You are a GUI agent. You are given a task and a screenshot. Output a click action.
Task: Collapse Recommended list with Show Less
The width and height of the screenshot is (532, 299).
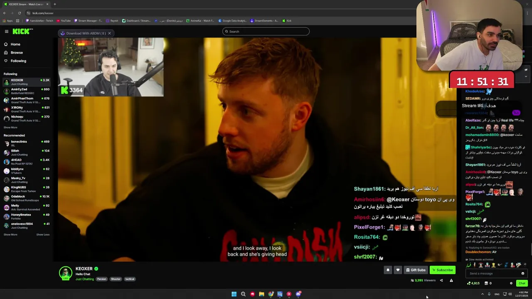43,235
